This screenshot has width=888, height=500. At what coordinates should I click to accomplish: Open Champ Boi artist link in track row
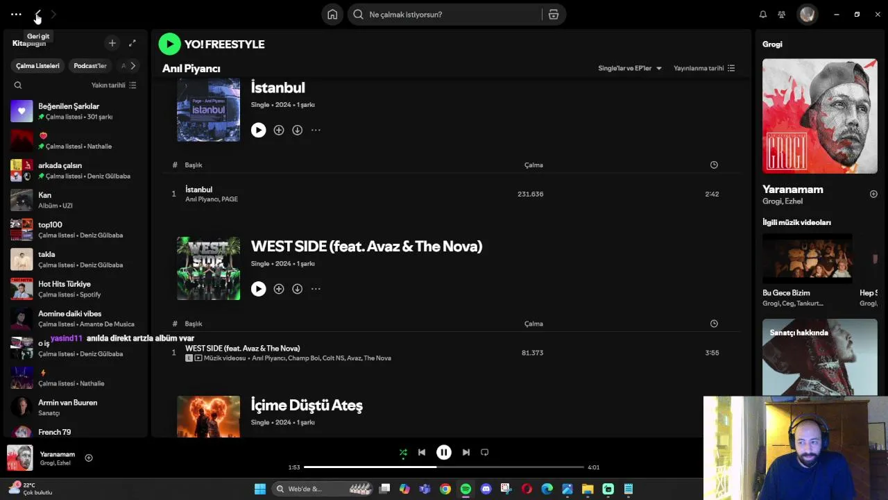pyautogui.click(x=304, y=358)
